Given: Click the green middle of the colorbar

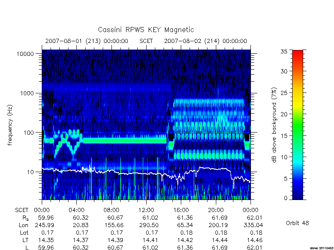Looking at the screenshot, I should pyautogui.click(x=298, y=125).
